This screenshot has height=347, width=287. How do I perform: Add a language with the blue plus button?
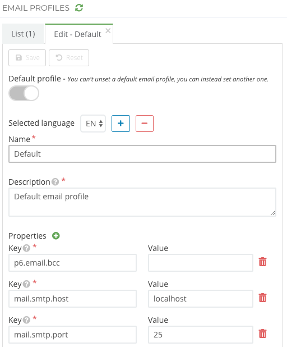pos(121,124)
